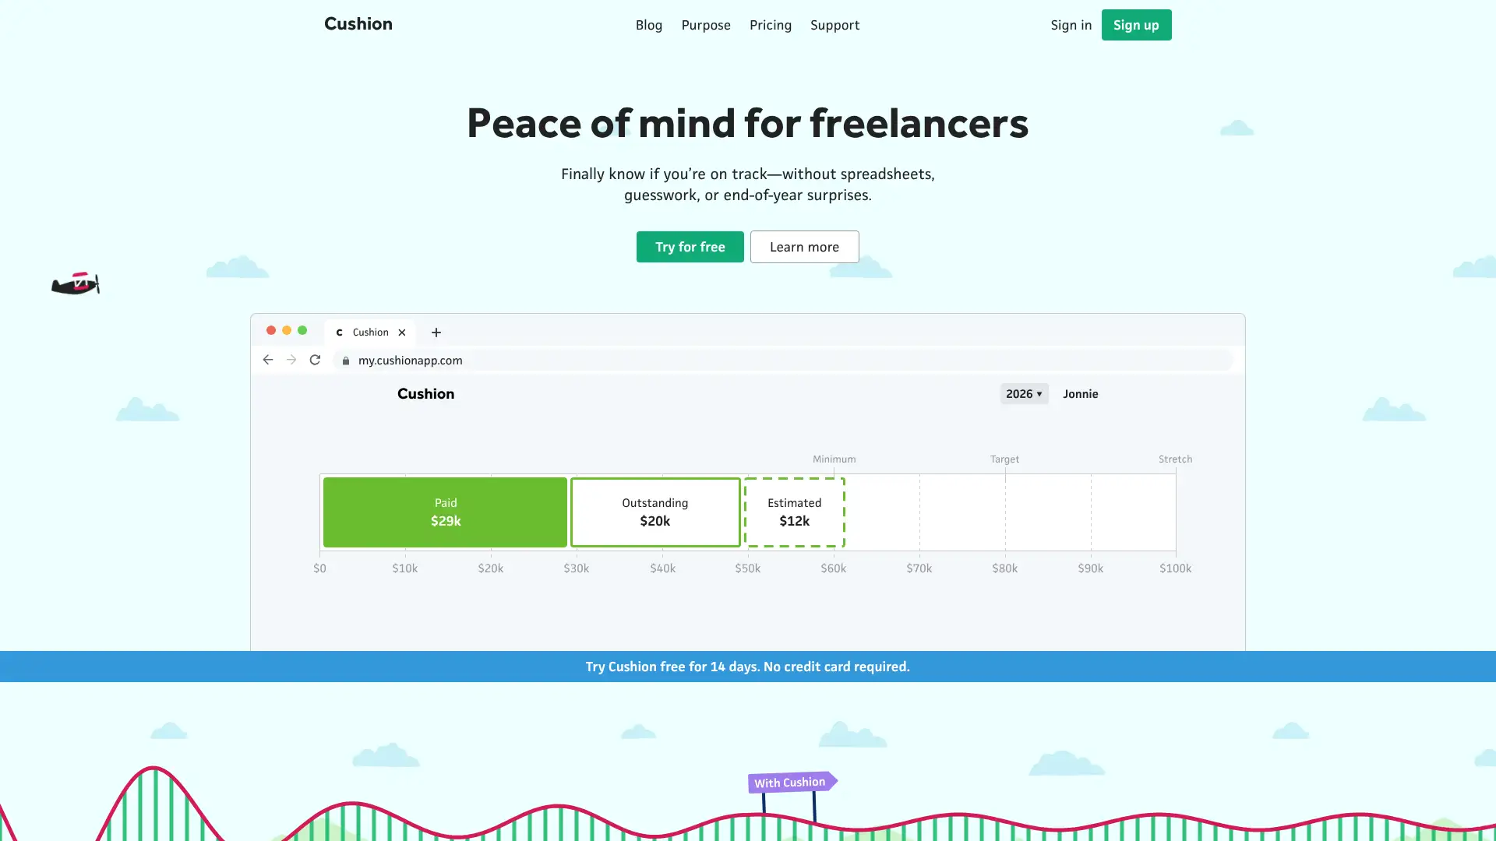Click the red window close dot

click(271, 330)
